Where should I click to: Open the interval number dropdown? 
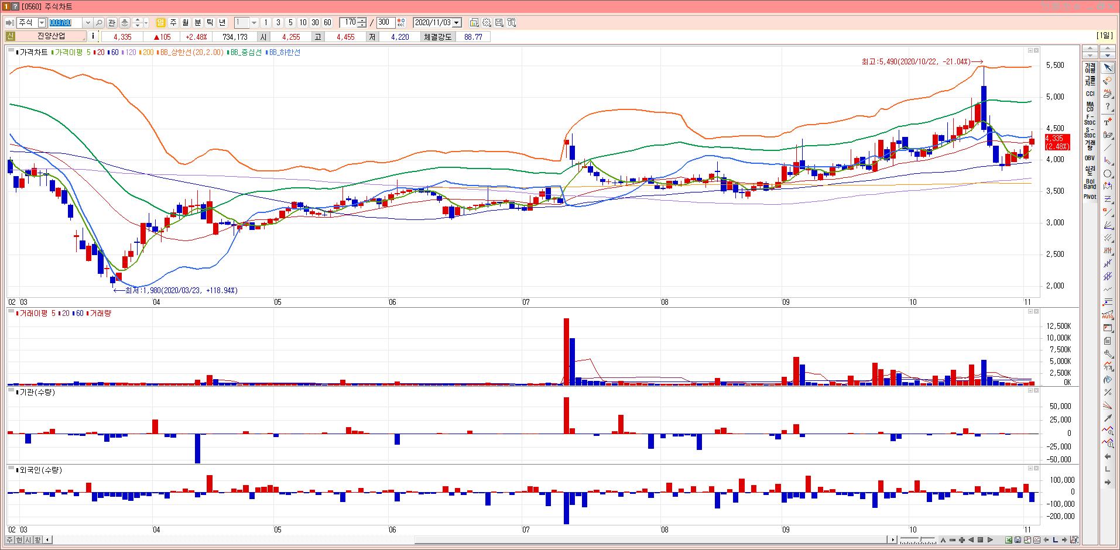[x=254, y=23]
